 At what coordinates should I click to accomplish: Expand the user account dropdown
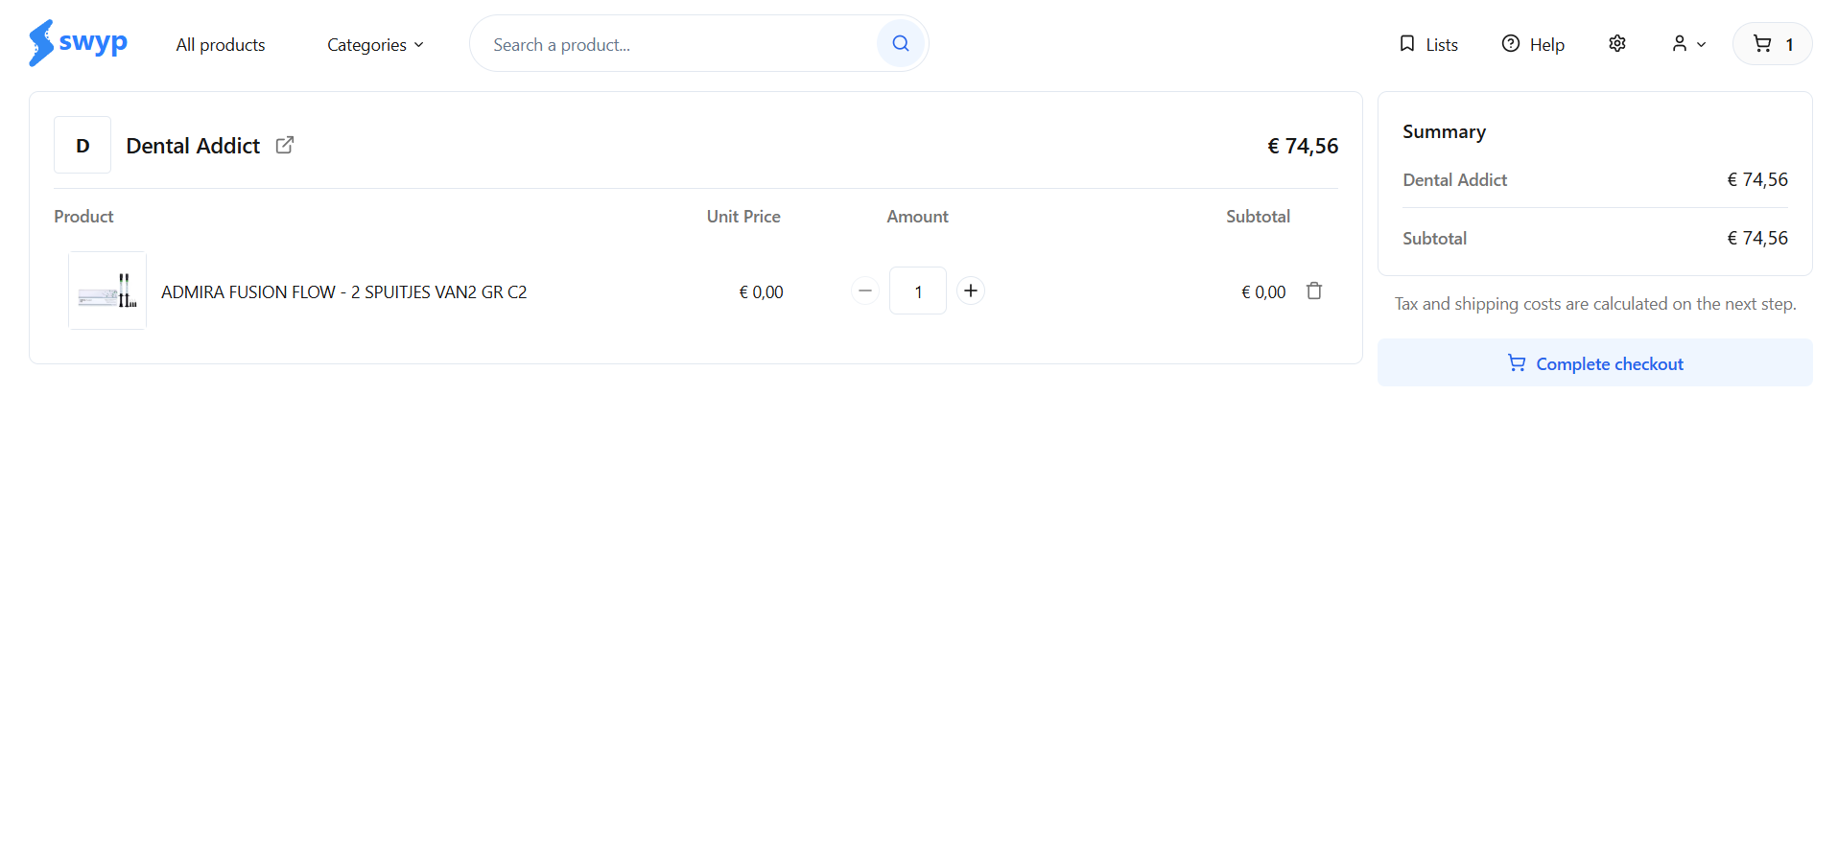(x=1689, y=43)
